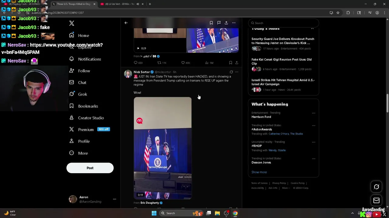Click the Eric Daugherty source link
389x218 pixels.
[150, 203]
